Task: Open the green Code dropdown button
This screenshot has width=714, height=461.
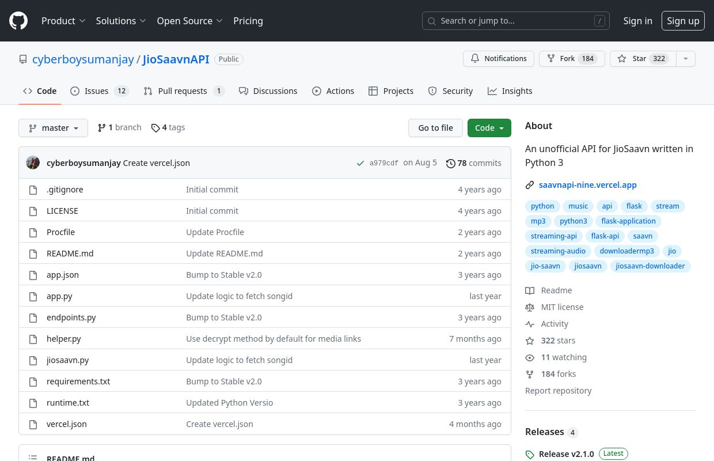Action: click(489, 128)
